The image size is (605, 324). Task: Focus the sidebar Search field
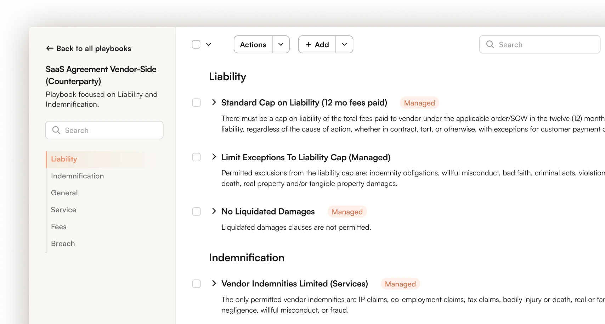pos(104,130)
